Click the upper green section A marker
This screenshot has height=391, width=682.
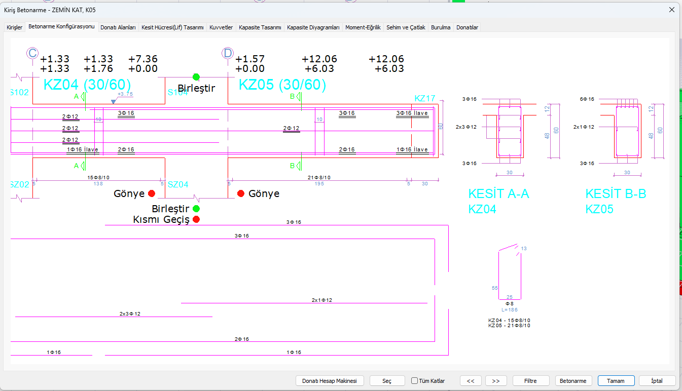click(x=83, y=96)
